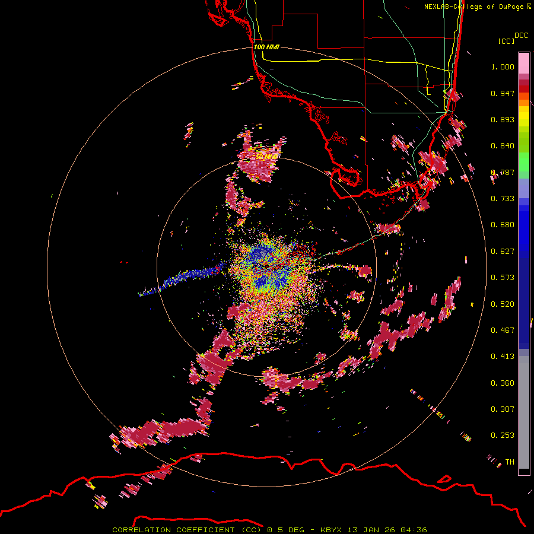The height and width of the screenshot is (534, 534).
Task: Select the 0.307 legend value
Action: [503, 409]
